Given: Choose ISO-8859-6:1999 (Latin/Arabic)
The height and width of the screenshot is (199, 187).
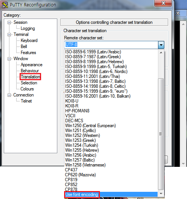Looking at the screenshot, I should (111, 52).
